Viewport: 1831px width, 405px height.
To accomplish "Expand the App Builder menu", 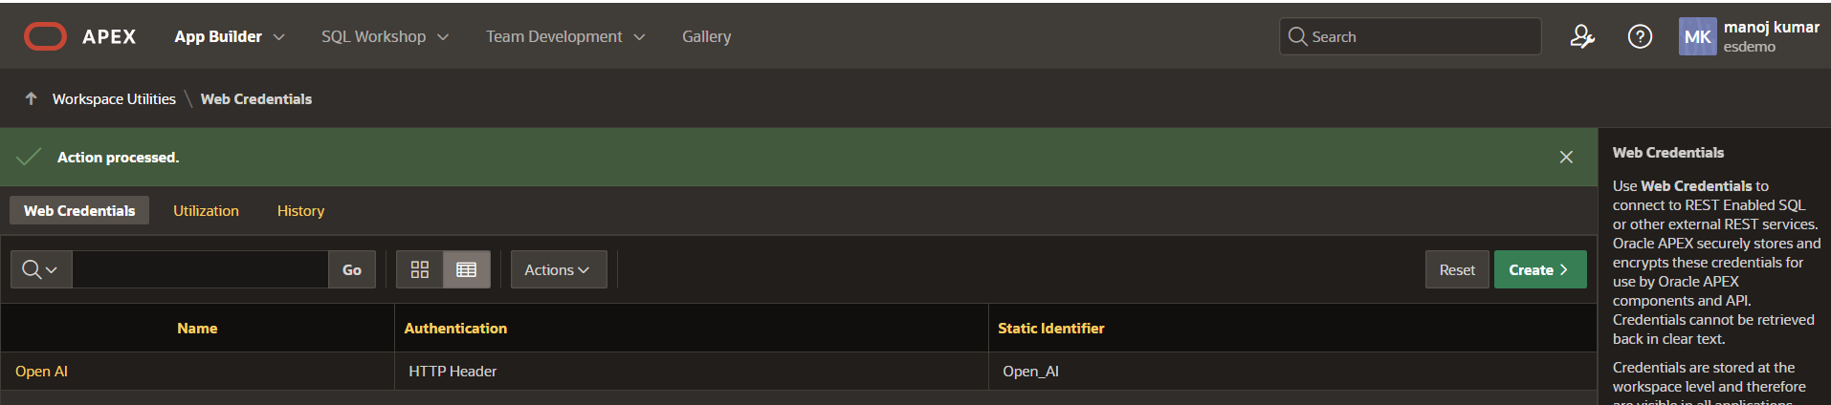I will tap(230, 36).
